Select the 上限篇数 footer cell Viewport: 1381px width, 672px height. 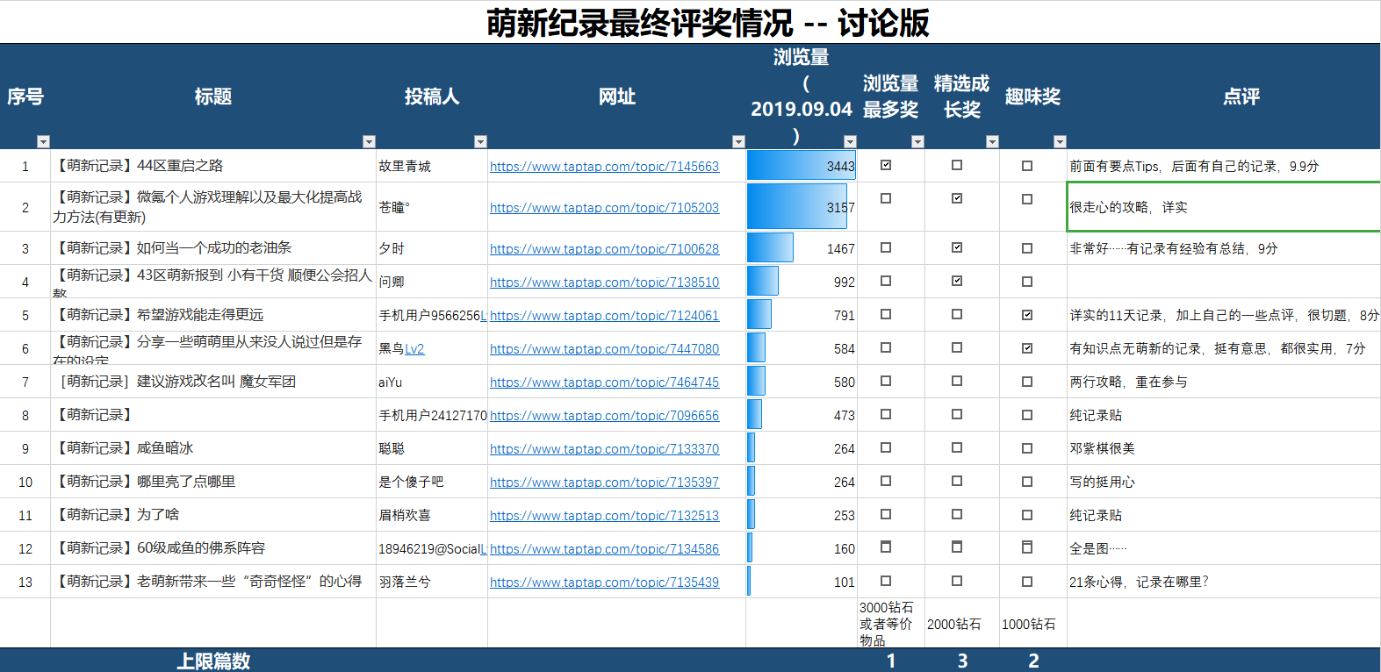tap(213, 661)
